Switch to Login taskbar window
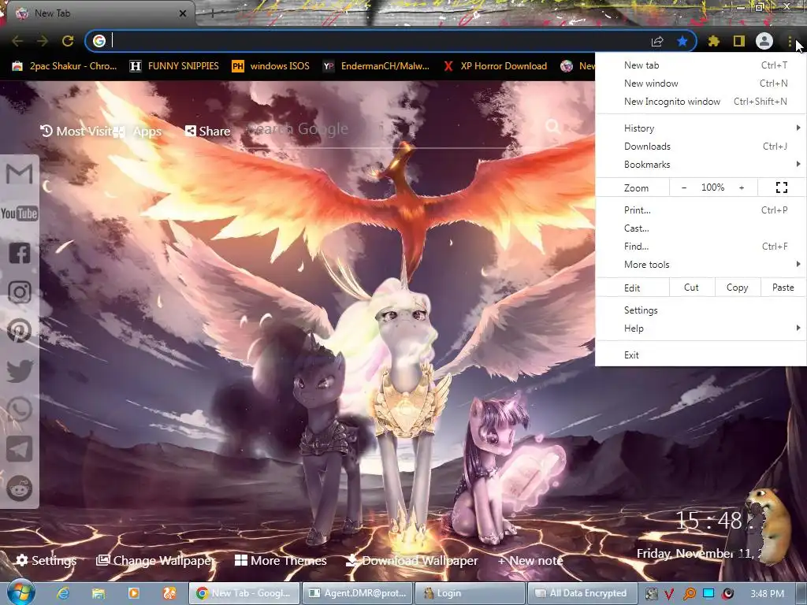The image size is (807, 605). pos(469,593)
